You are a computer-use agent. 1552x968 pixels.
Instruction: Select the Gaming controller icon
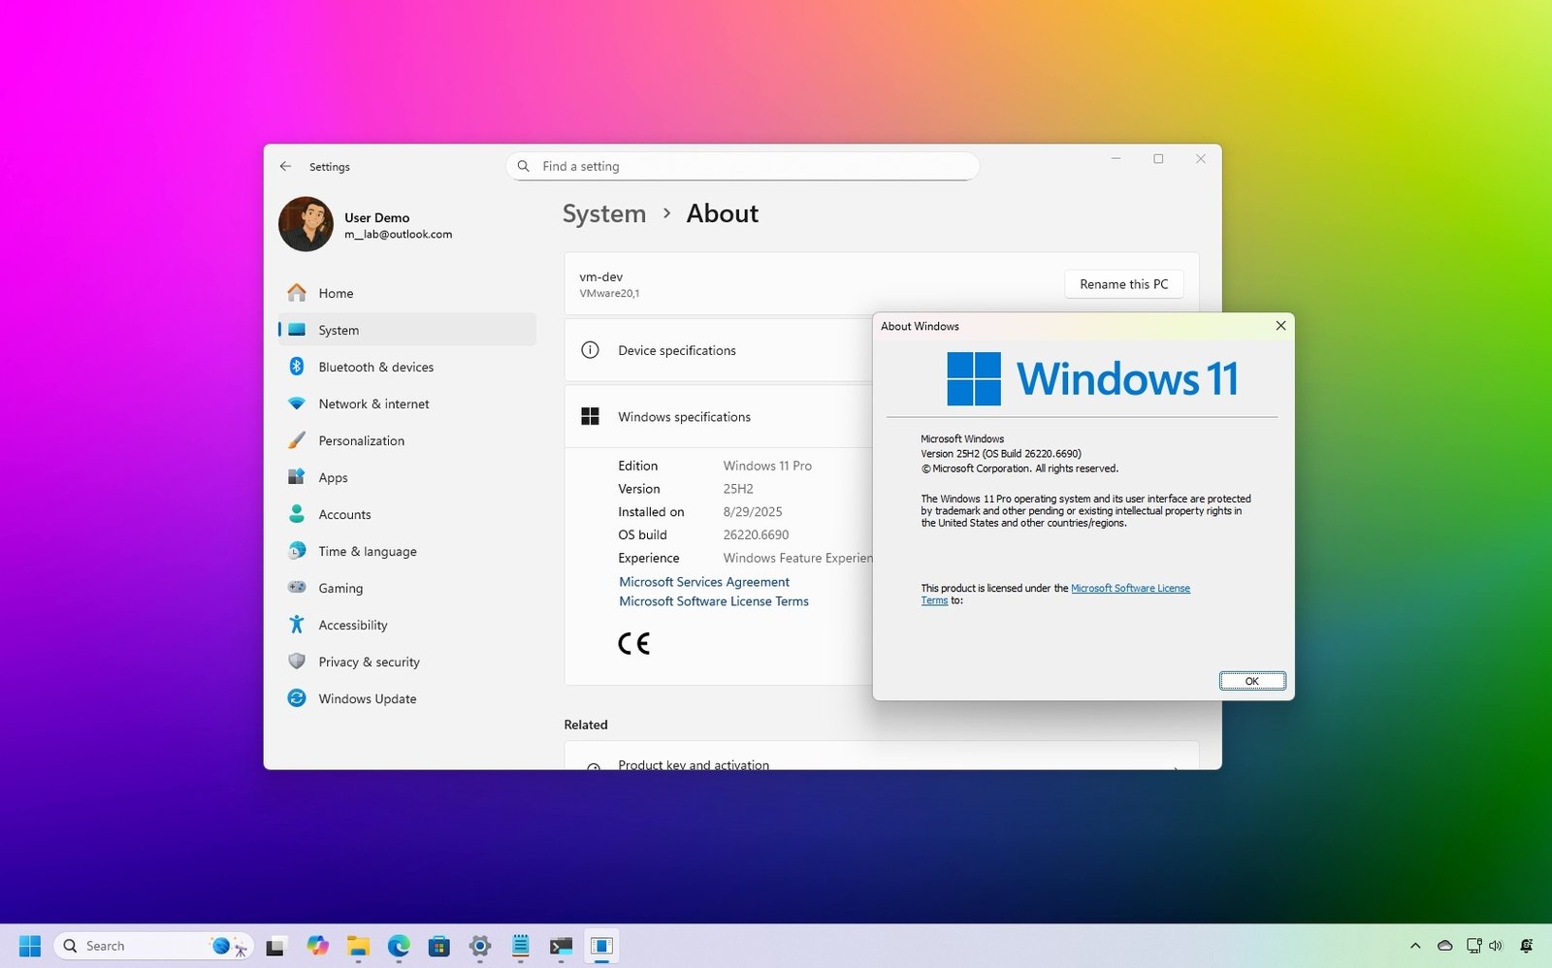point(298,588)
